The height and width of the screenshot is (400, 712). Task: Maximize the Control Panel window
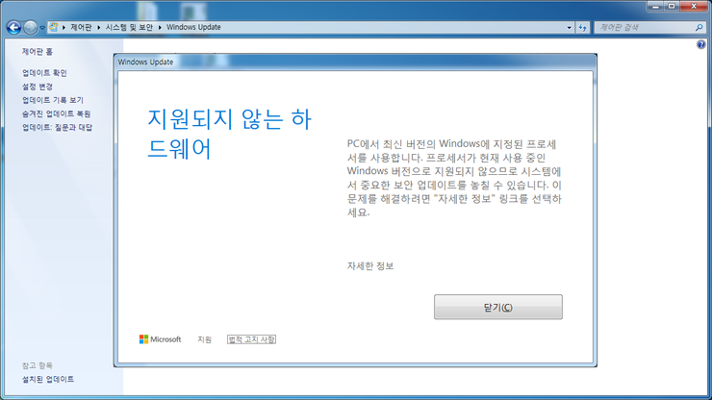coord(672,6)
